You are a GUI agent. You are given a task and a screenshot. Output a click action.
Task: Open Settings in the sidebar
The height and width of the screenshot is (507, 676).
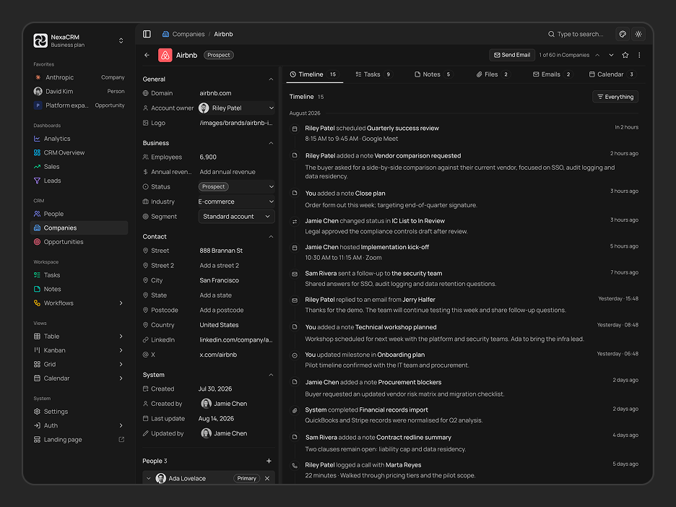79,412
